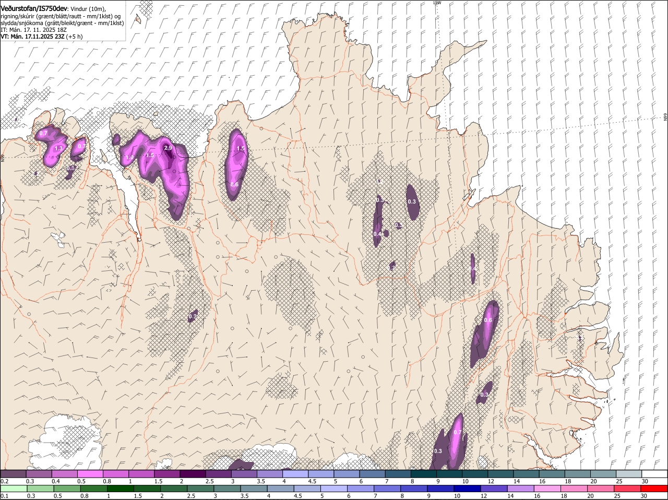The height and width of the screenshot is (500, 668).
Task: Click the 'IT: Mán. 17. 11. 2025 18Z' line
Action: click(x=33, y=30)
